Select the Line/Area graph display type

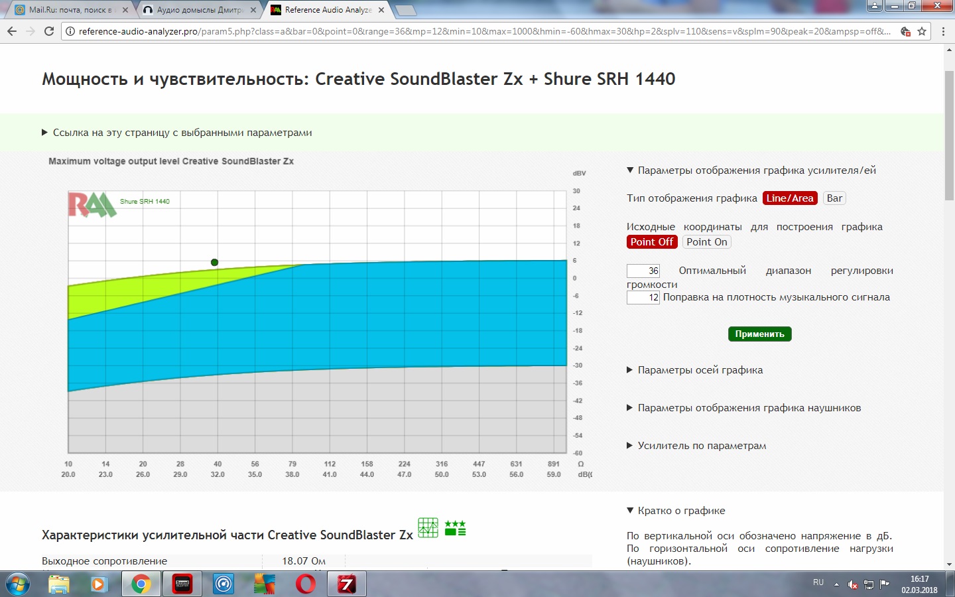[x=790, y=198]
